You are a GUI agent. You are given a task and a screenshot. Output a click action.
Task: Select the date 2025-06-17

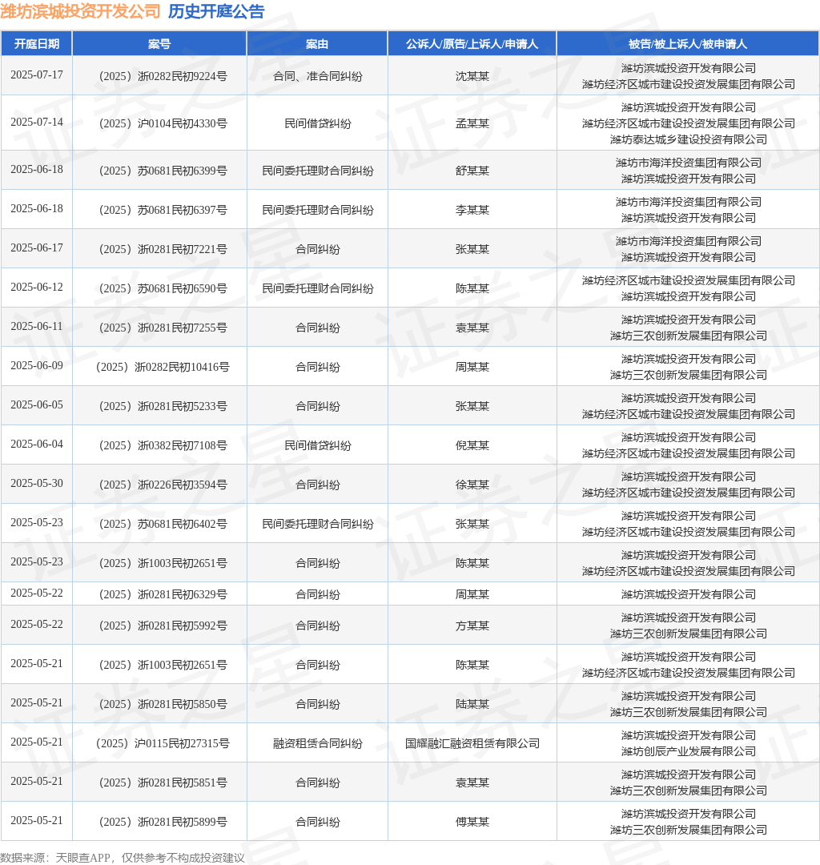(36, 248)
